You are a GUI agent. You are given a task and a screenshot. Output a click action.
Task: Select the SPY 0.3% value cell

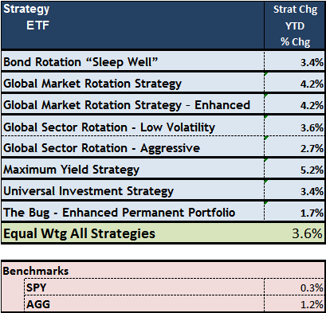point(294,287)
